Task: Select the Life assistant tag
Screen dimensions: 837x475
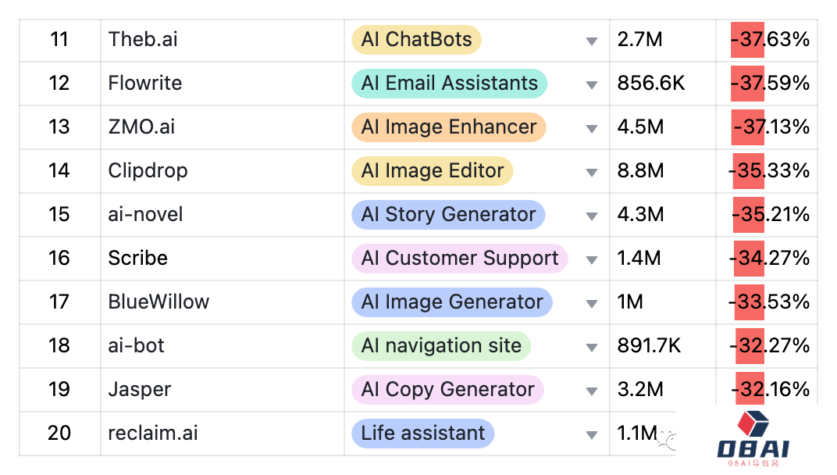Action: [x=423, y=434]
